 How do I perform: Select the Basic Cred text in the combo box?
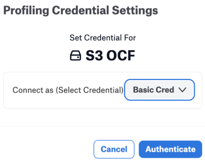point(154,90)
